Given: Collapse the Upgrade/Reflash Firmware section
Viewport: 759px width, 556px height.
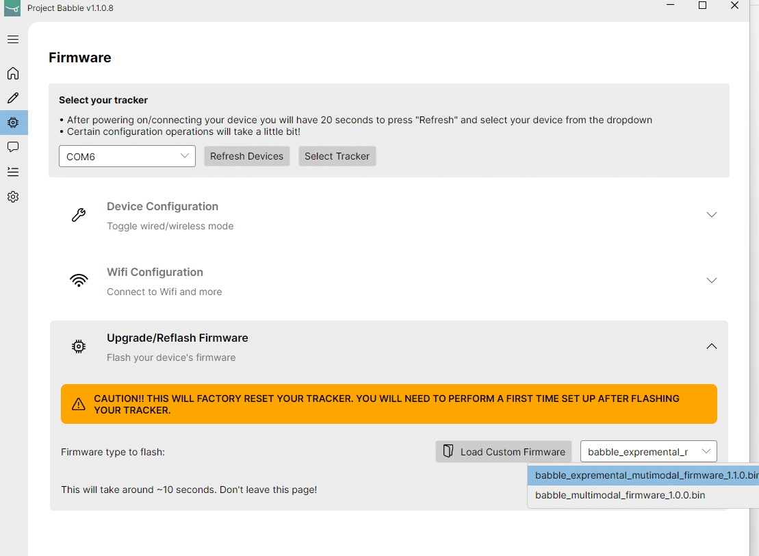Looking at the screenshot, I should (712, 346).
